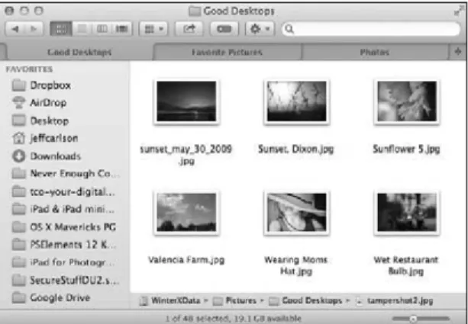The height and width of the screenshot is (324, 468).
Task: Click the Finder search field
Action: (x=371, y=29)
